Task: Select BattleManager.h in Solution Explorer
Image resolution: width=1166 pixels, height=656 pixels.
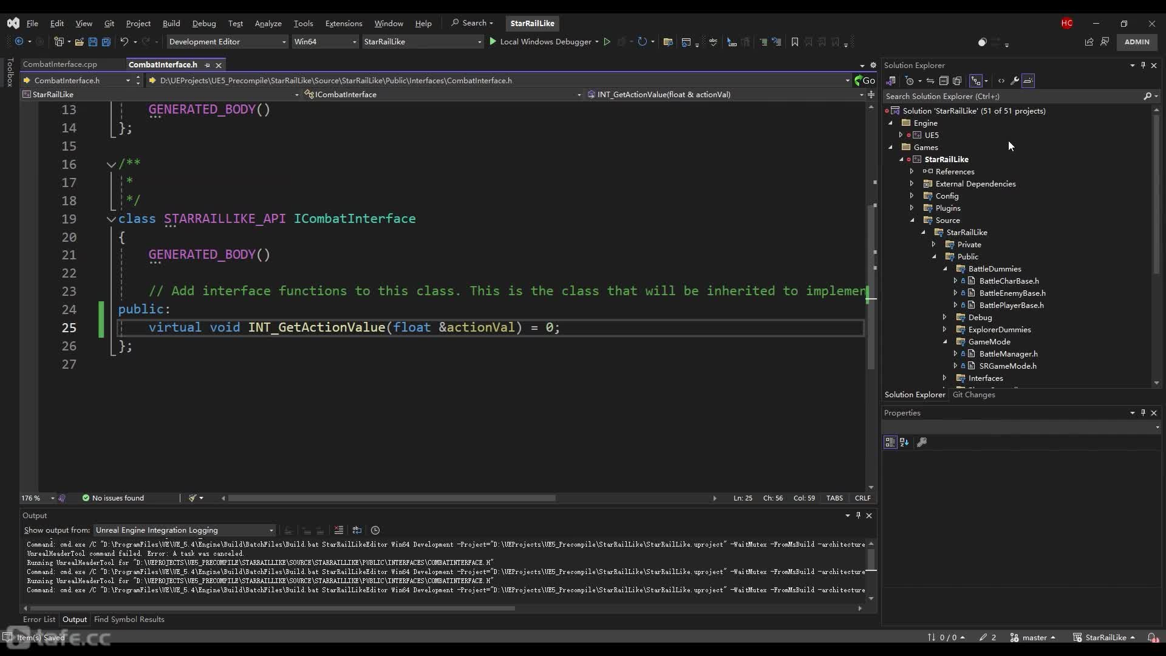Action: pos(1008,354)
